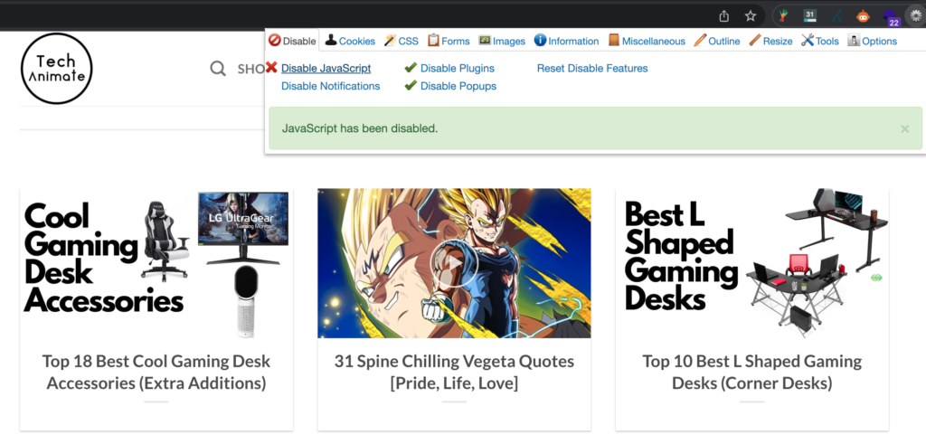The height and width of the screenshot is (444, 926).
Task: Click the colorful hand extension icon
Action: 784,15
